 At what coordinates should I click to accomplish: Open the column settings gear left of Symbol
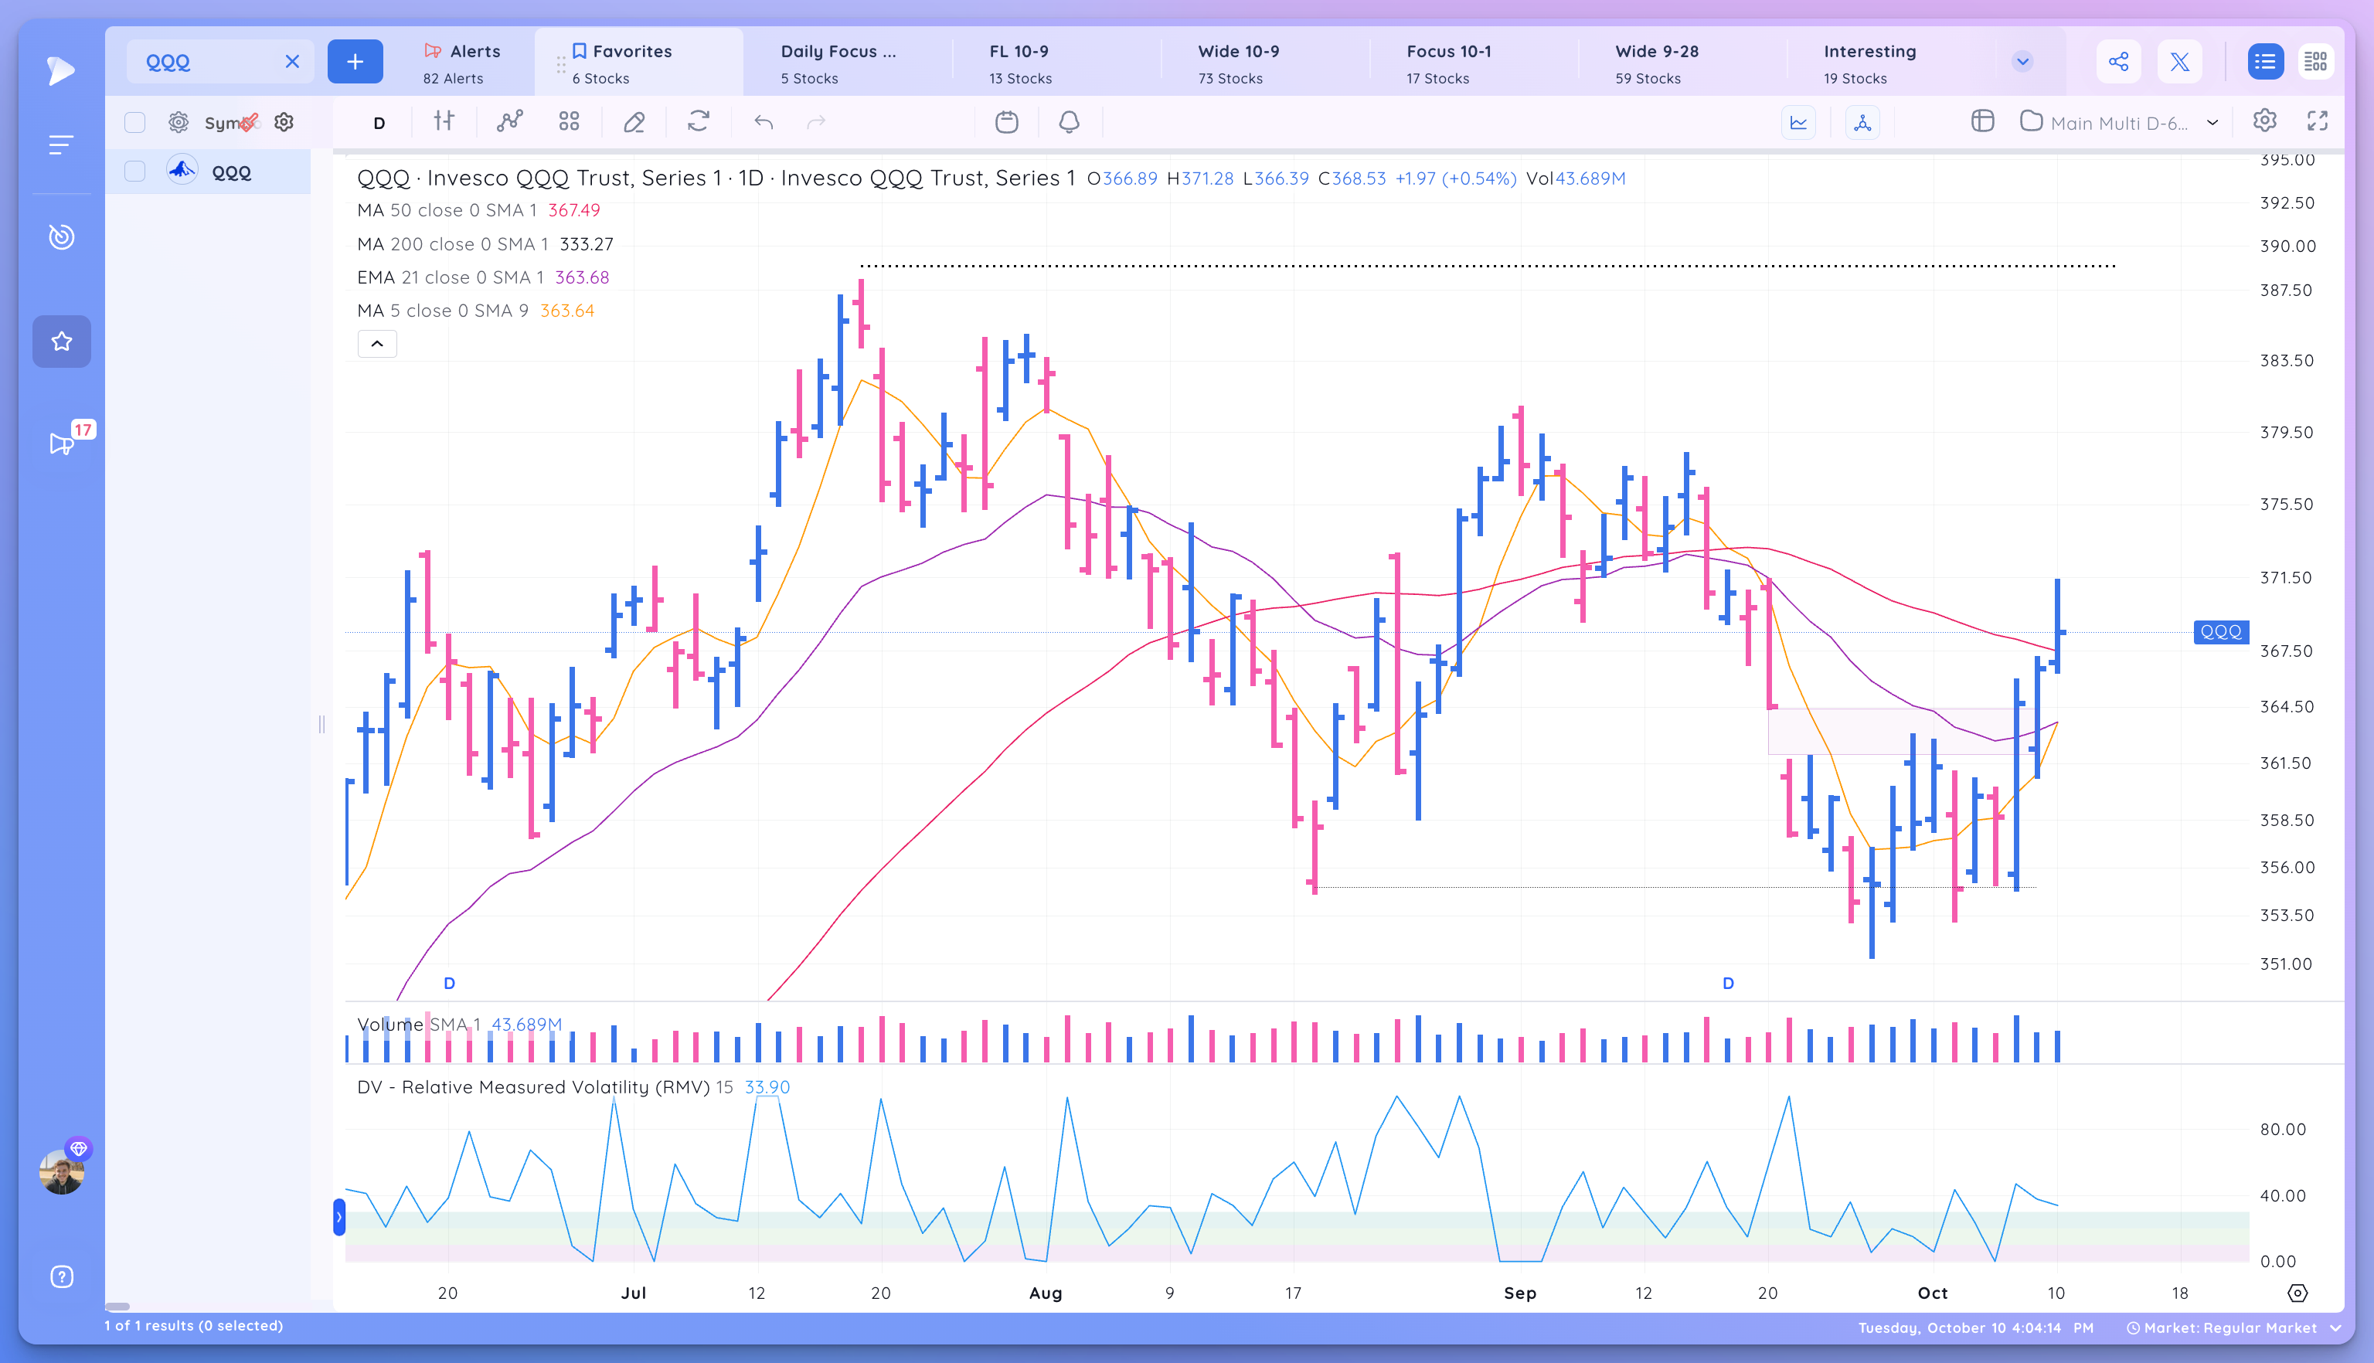[178, 122]
